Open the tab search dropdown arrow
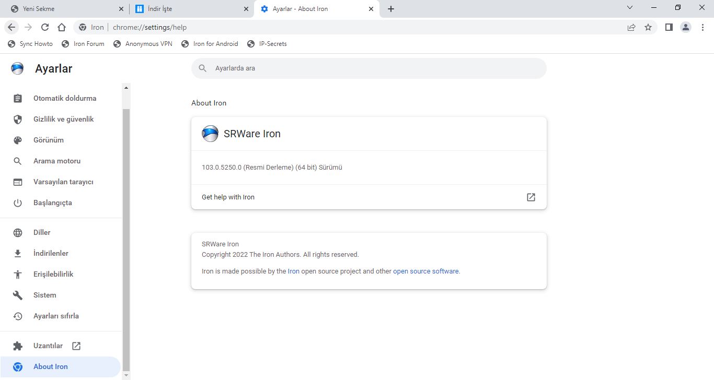The image size is (714, 380). pos(630,8)
